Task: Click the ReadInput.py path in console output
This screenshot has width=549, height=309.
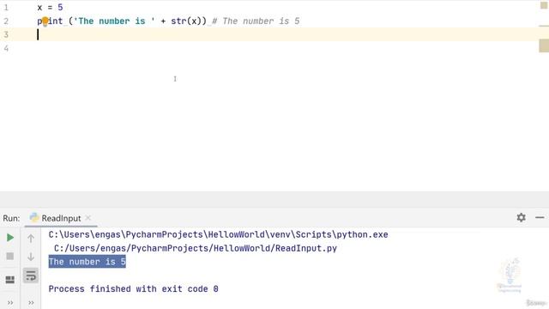Action: [x=196, y=248]
